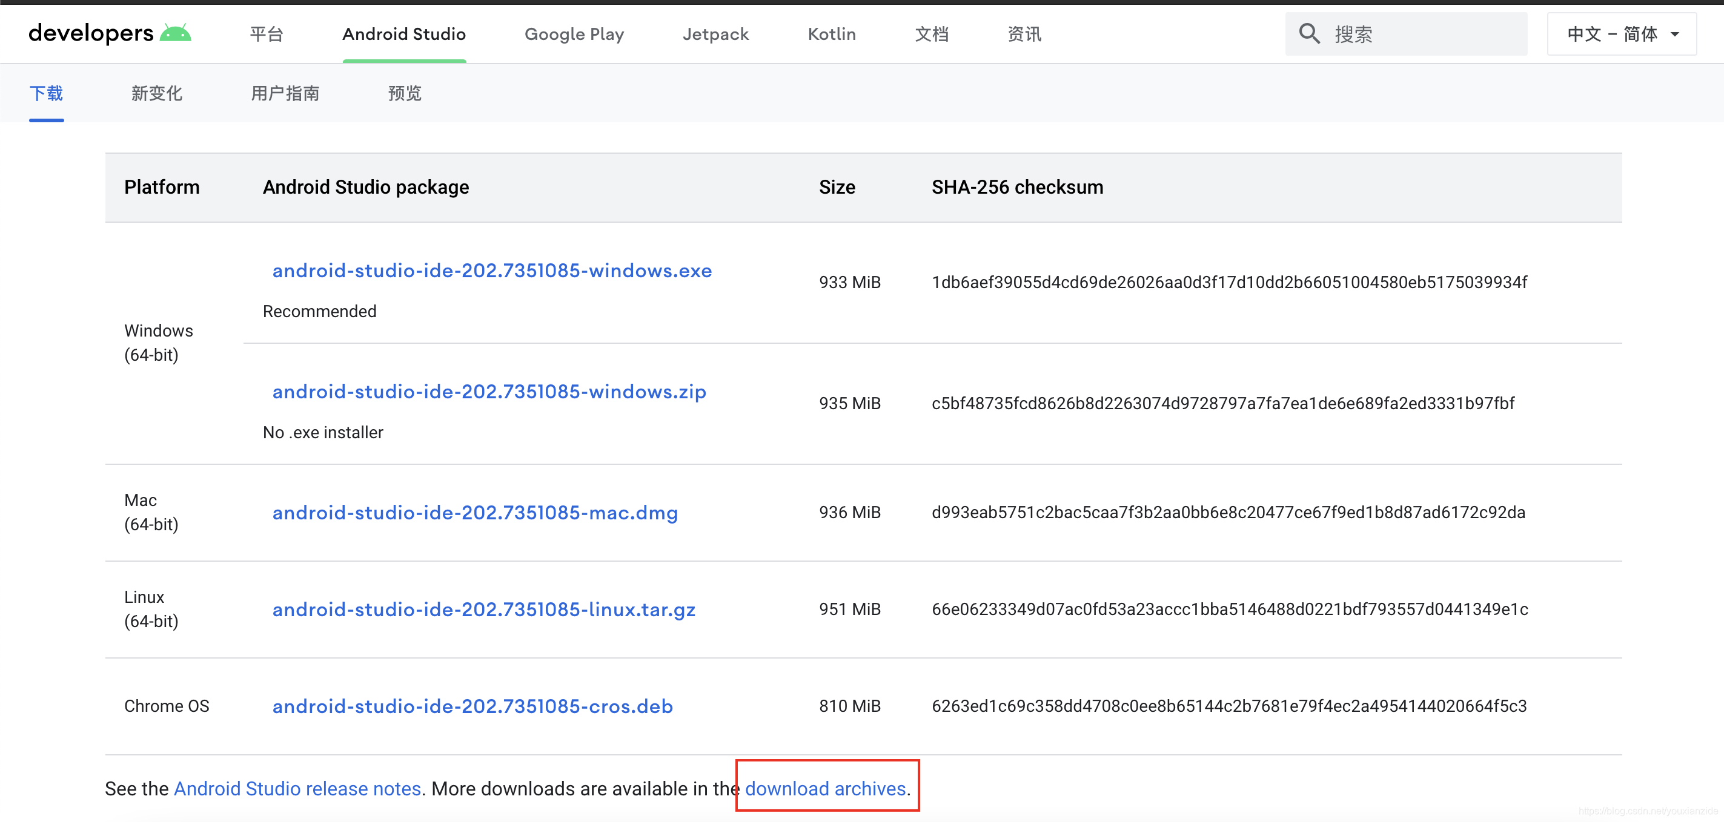Open the 中文 – 简体 language dropdown
The height and width of the screenshot is (822, 1724).
[x=1621, y=34]
